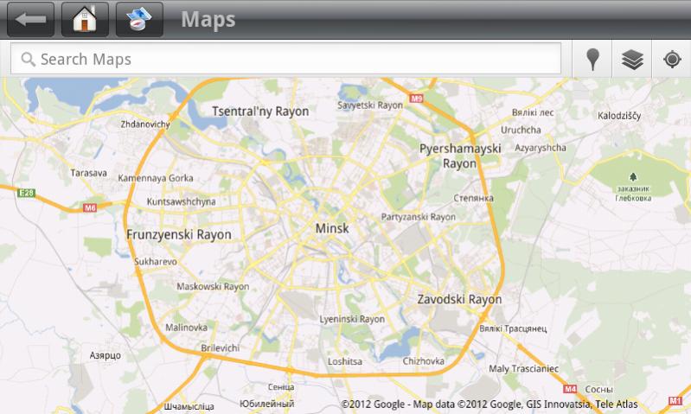Tap Pyershamayski Rayon label

click(460, 156)
